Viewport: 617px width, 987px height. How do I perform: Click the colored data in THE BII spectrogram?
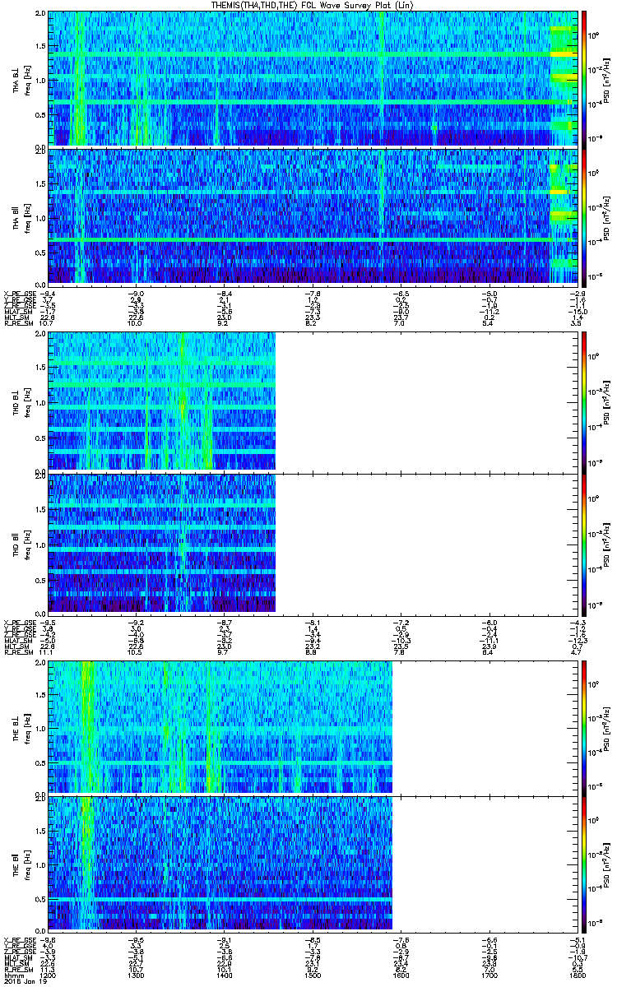point(220,864)
